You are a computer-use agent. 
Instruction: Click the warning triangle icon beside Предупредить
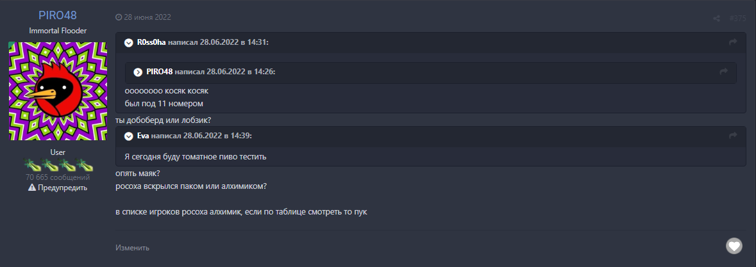pyautogui.click(x=31, y=188)
